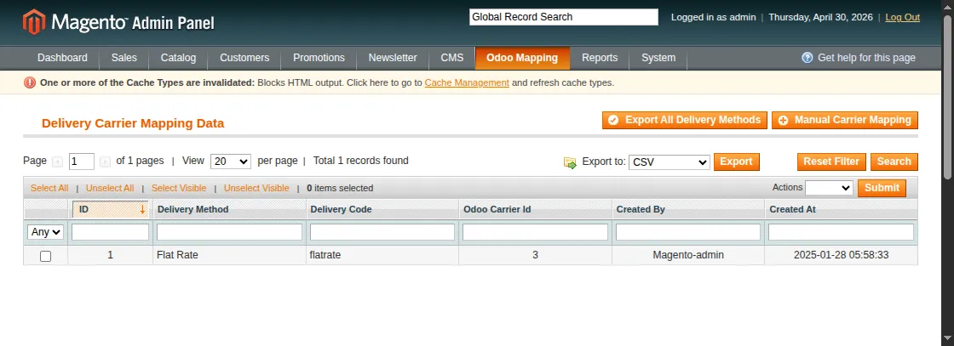
Task: Click the Delivery Code filter input
Action: click(x=382, y=232)
